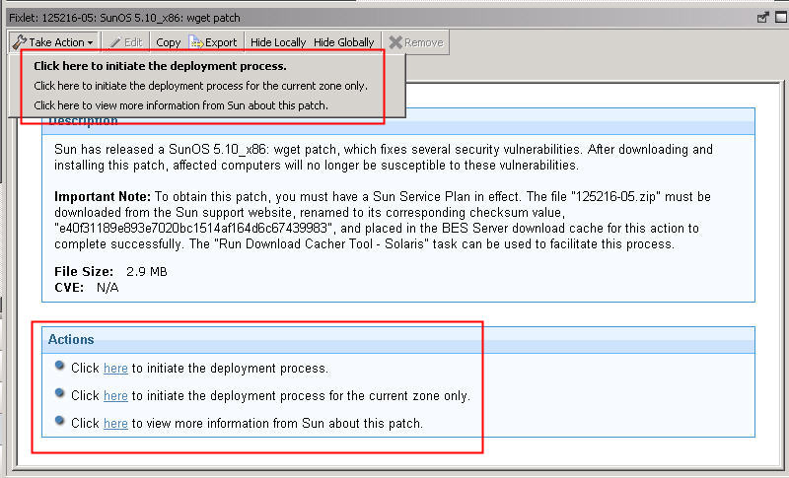Click 'here' link to initiate the deployment process
Screen dimensions: 789x478
(115, 368)
